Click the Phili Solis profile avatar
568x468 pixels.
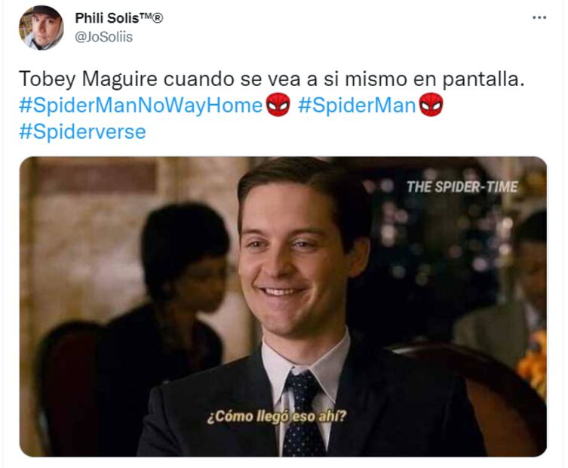pyautogui.click(x=41, y=27)
